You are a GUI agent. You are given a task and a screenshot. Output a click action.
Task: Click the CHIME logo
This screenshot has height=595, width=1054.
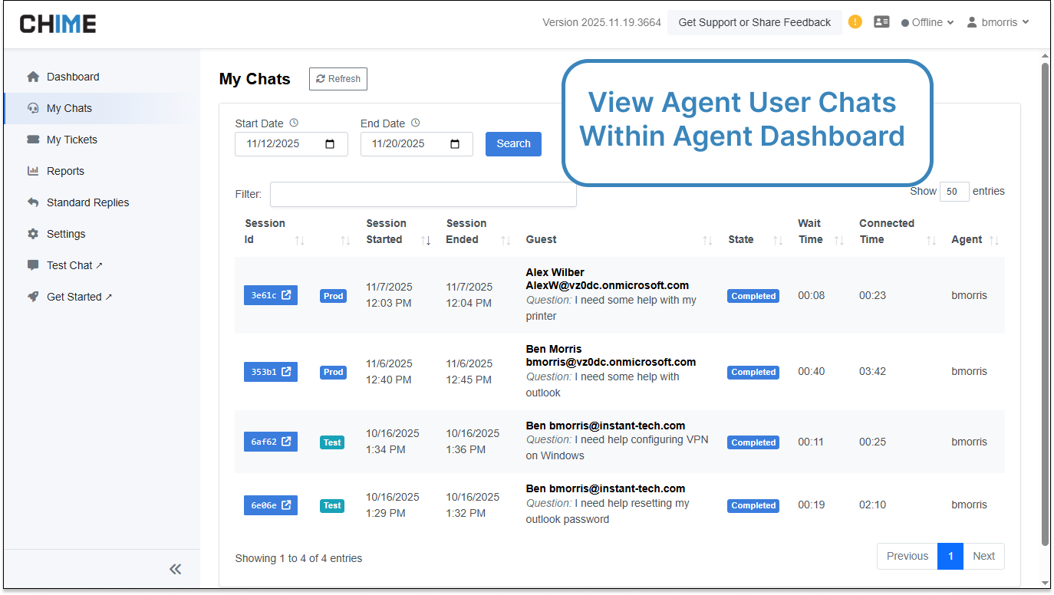point(58,24)
